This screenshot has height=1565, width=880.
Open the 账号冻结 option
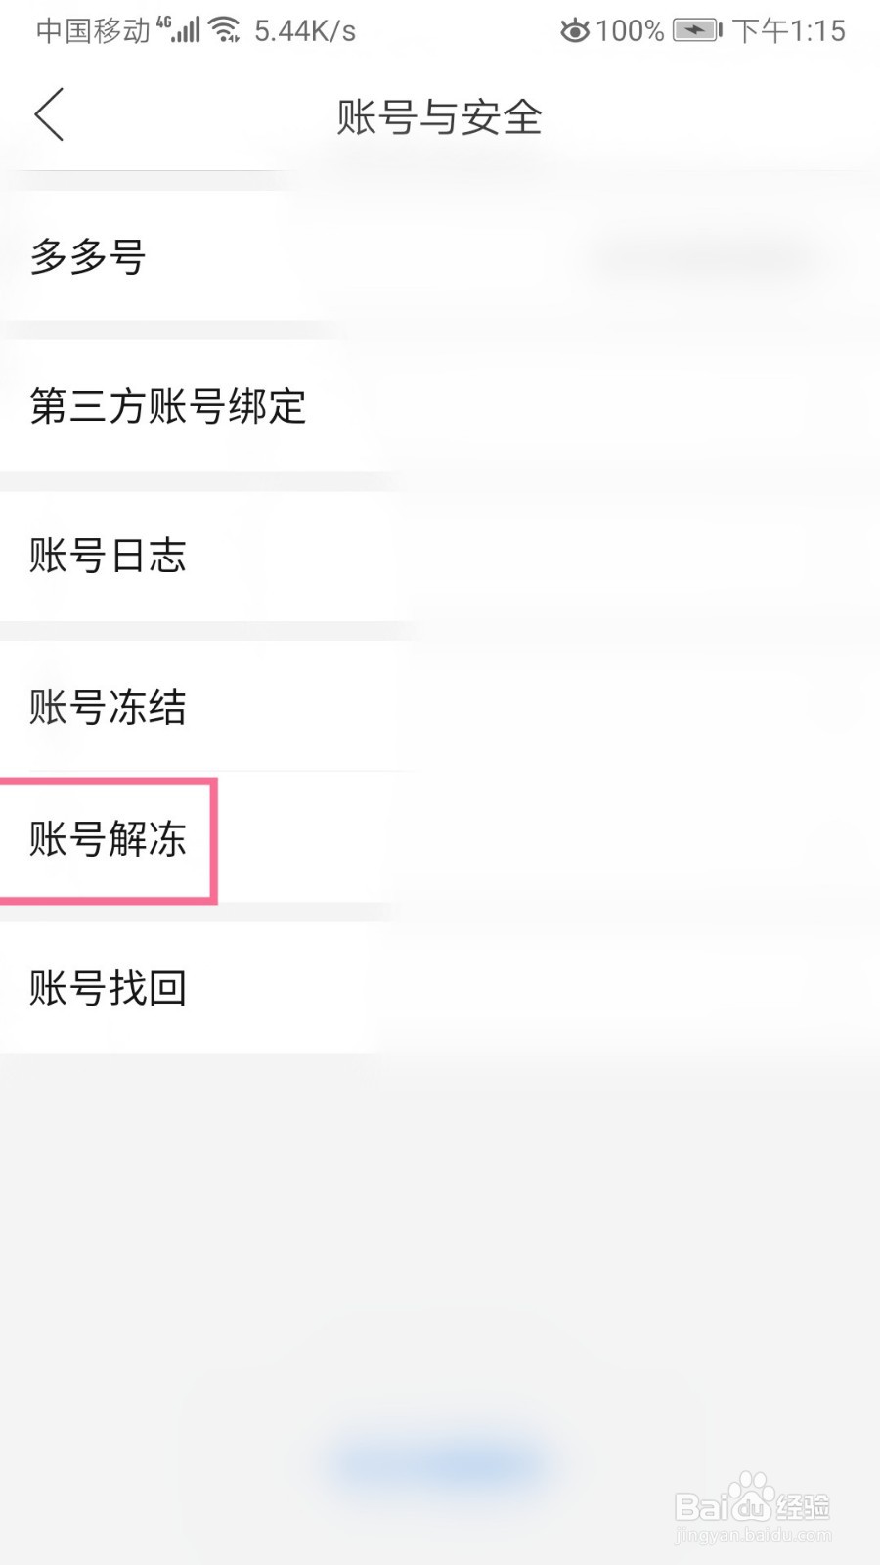point(108,706)
